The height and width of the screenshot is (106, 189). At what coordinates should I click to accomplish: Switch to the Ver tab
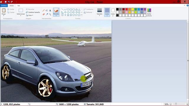pyautogui.click(x=19, y=6)
